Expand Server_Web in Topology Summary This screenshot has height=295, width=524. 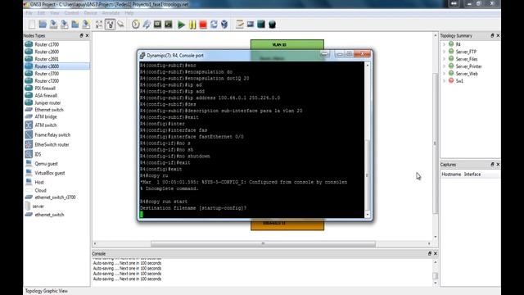tap(444, 74)
